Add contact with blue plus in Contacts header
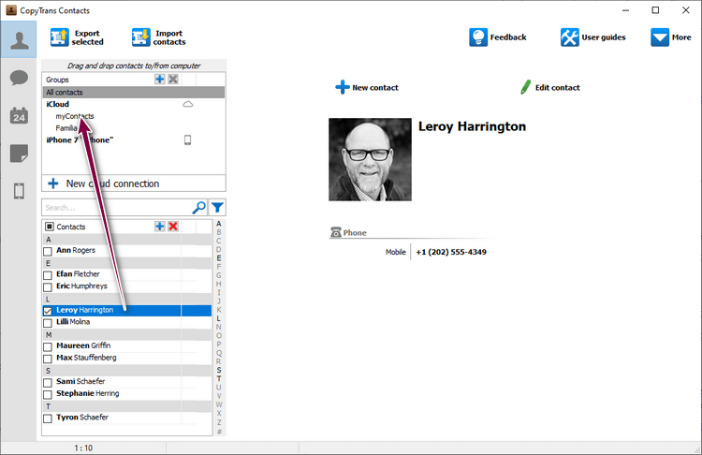 [x=159, y=227]
